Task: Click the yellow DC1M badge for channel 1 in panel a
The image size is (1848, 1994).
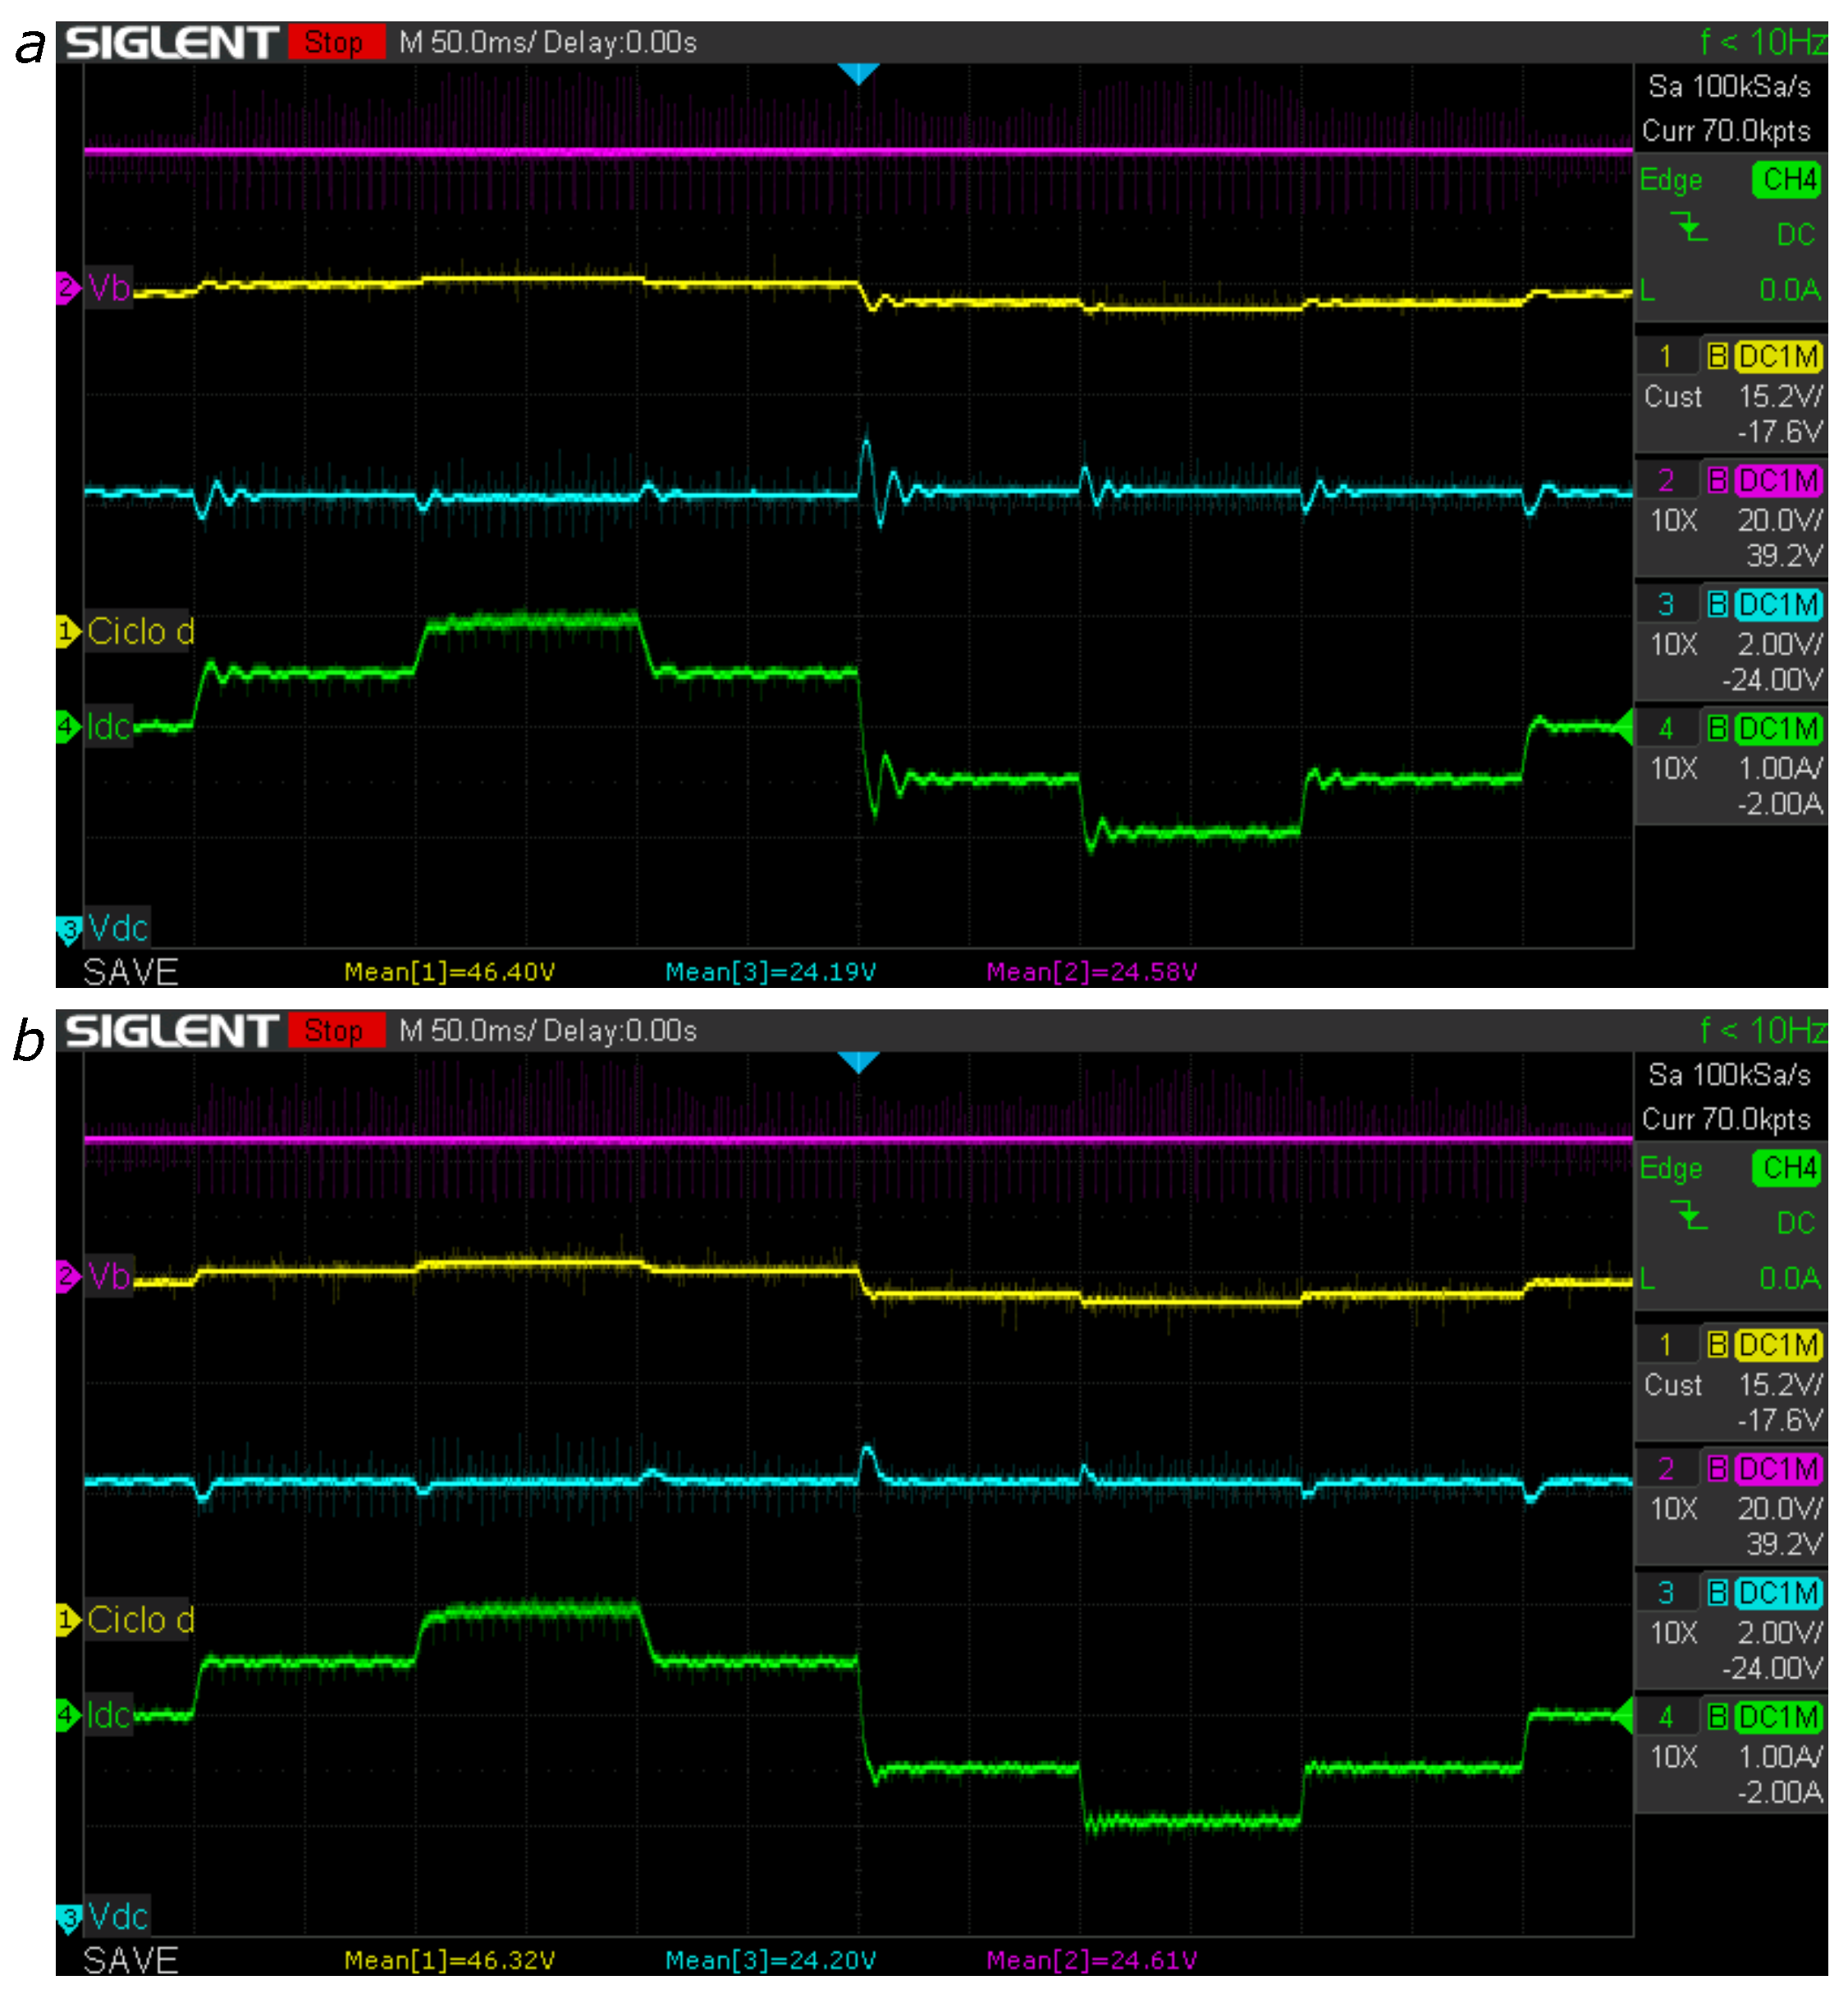Action: [1778, 357]
